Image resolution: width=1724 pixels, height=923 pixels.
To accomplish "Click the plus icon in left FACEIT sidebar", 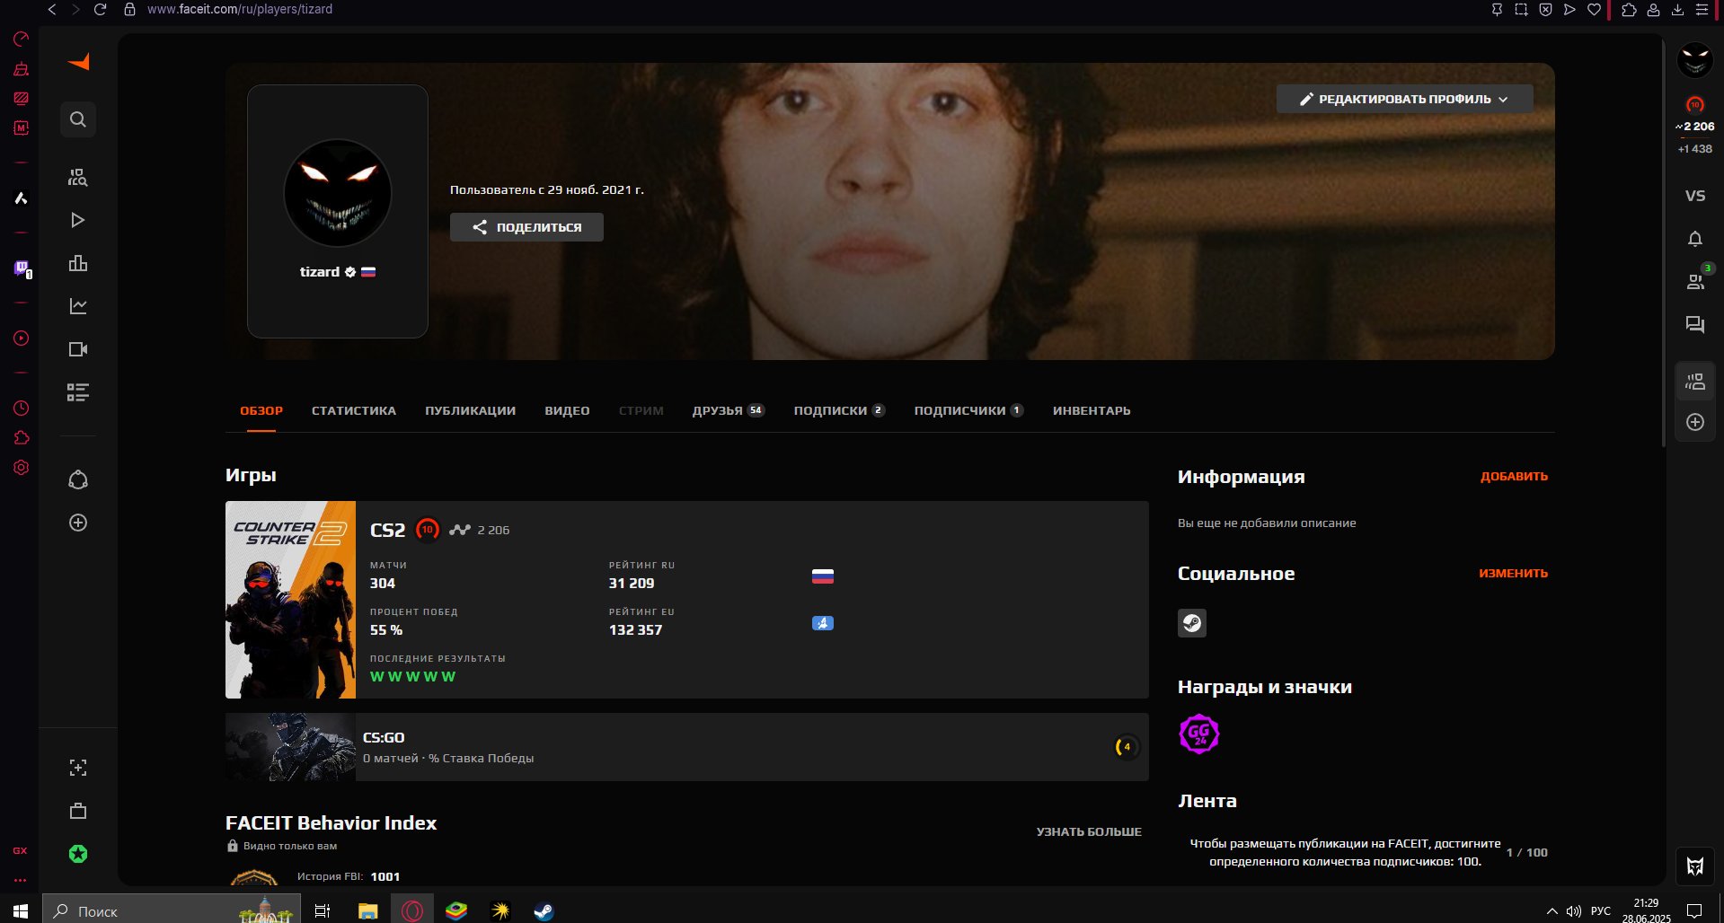I will 78,523.
